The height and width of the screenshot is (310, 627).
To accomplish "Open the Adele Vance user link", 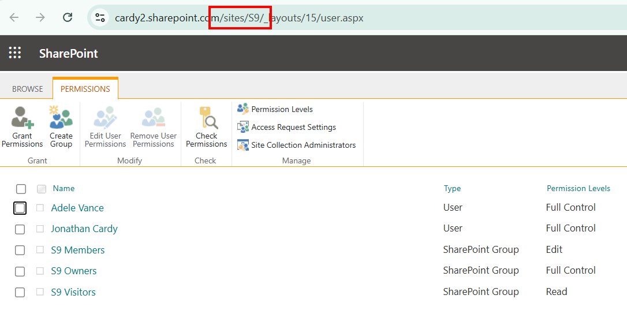I will click(77, 208).
